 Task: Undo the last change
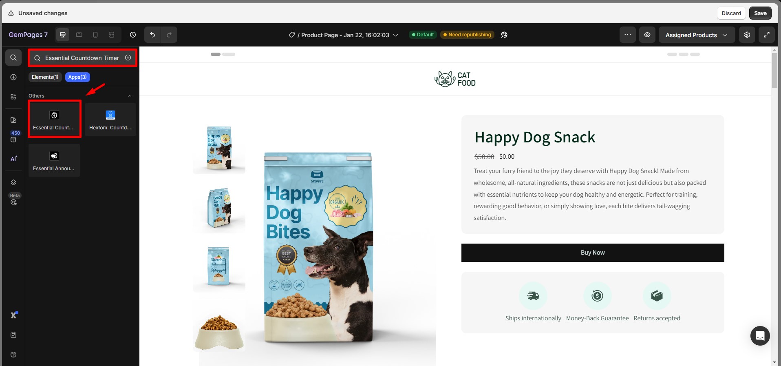(152, 35)
